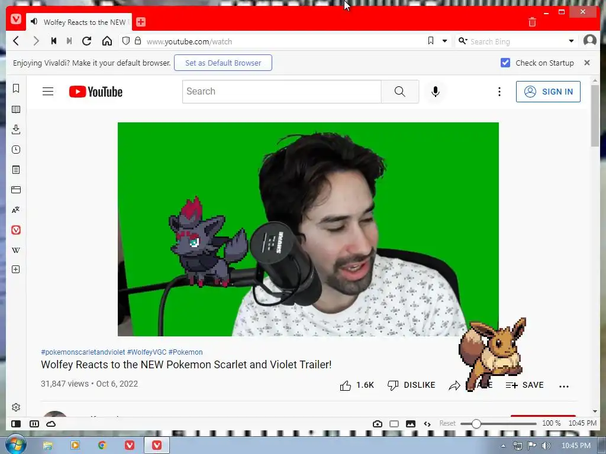Save the video to a playlist
The width and height of the screenshot is (606, 454).
point(524,385)
